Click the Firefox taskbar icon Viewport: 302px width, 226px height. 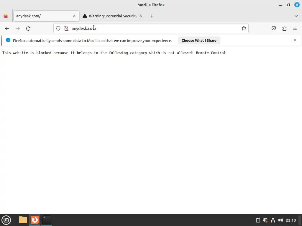(x=35, y=220)
